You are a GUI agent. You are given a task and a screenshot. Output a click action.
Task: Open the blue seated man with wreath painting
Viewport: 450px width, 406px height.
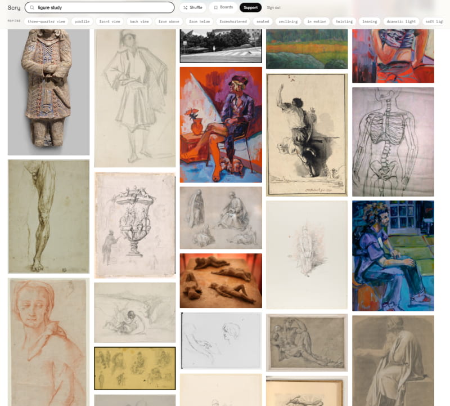click(x=393, y=256)
